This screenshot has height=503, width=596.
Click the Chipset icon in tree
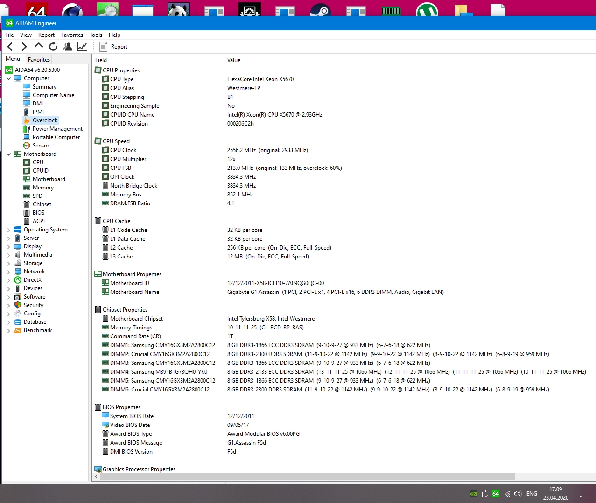pyautogui.click(x=27, y=204)
